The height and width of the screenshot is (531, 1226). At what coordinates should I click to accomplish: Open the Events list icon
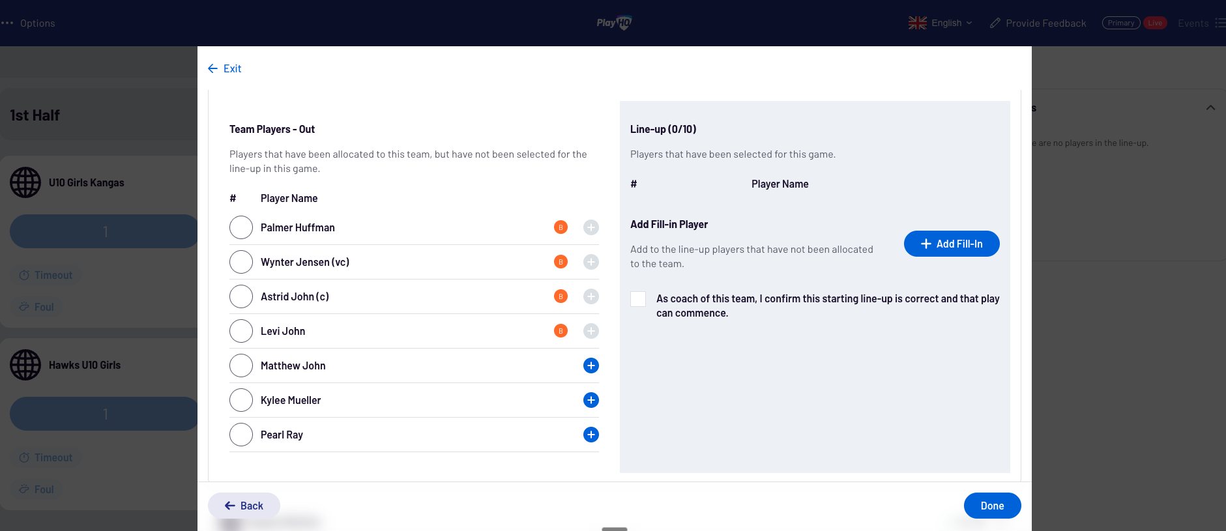[1220, 23]
